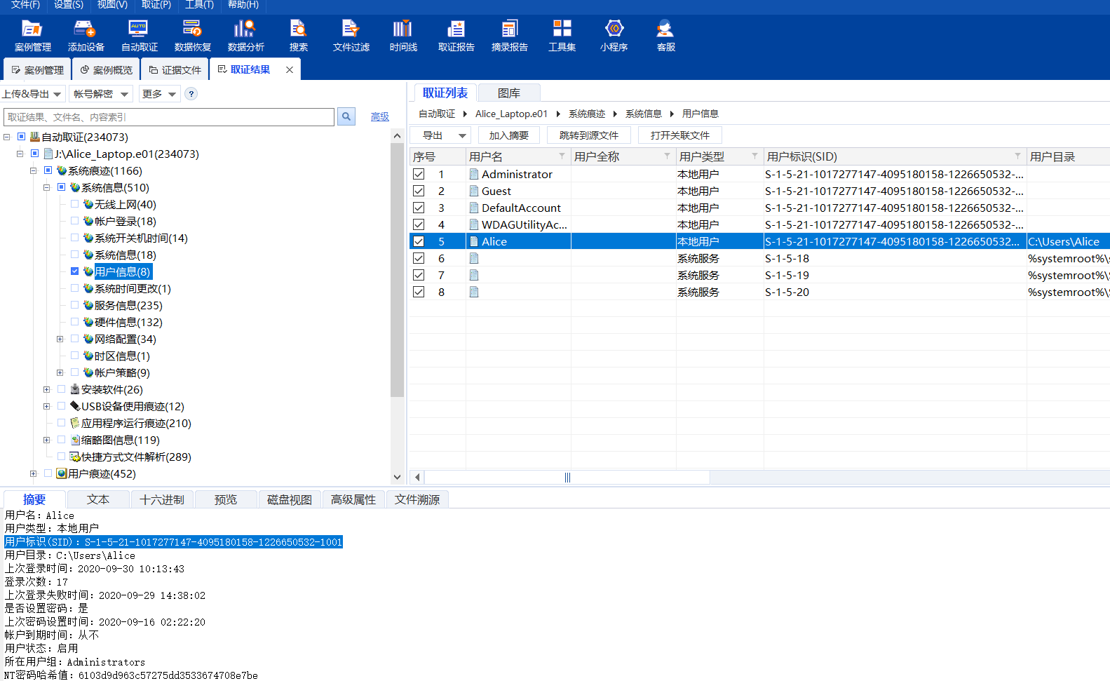The image size is (1110, 681).
Task: Click the 系统信息 breadcrumb
Action: pyautogui.click(x=643, y=114)
